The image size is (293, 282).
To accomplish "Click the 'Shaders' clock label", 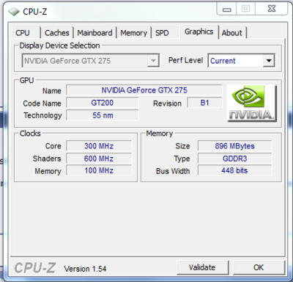I will click(47, 159).
